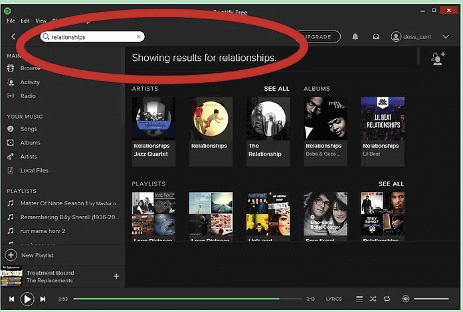
Task: Open the Relationships artist with cartoon art
Action: click(x=211, y=132)
